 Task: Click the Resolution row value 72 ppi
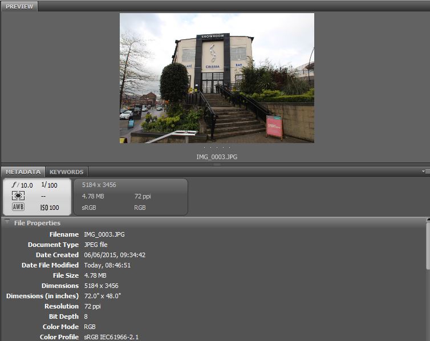coord(92,306)
